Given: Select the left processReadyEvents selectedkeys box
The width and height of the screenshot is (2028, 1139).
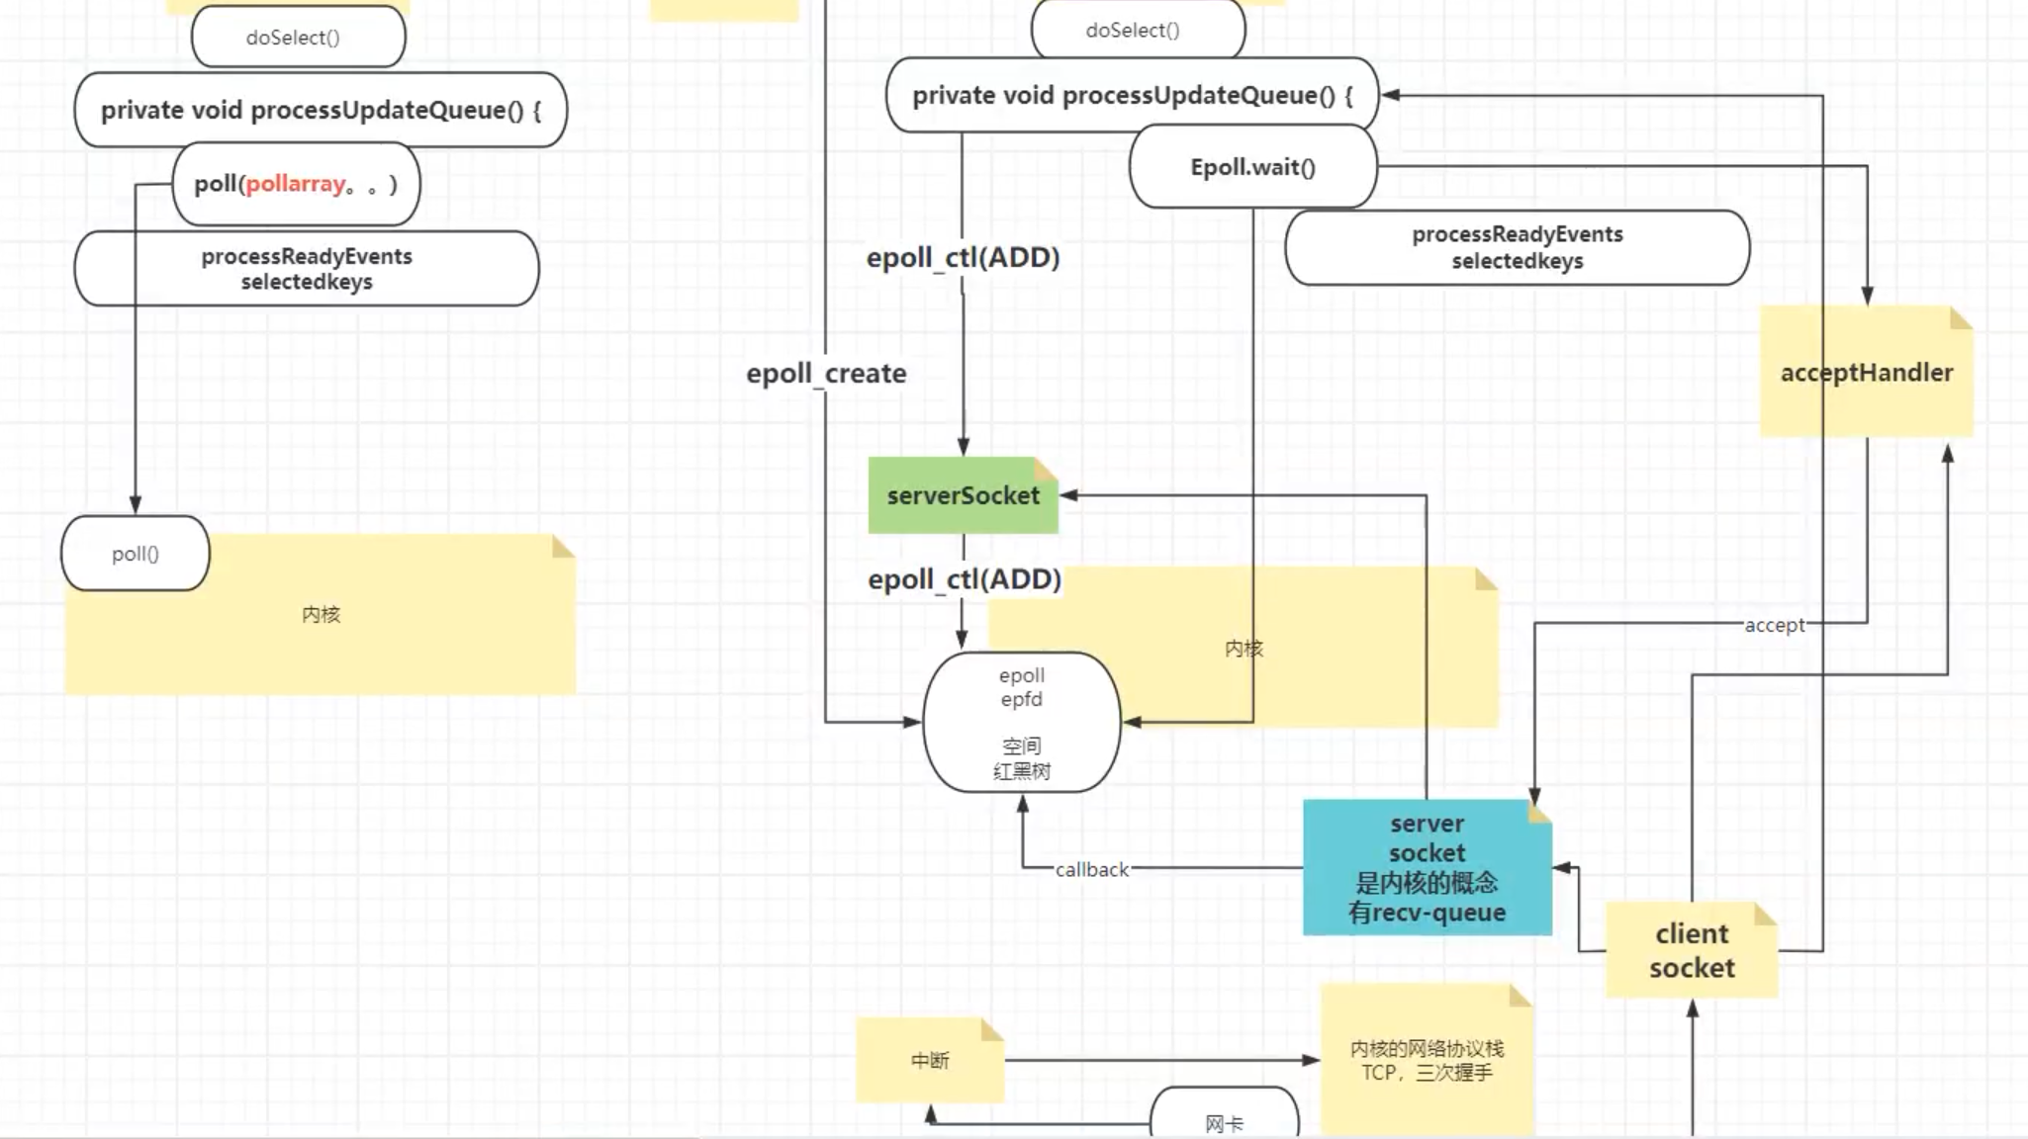Looking at the screenshot, I should pos(307,269).
